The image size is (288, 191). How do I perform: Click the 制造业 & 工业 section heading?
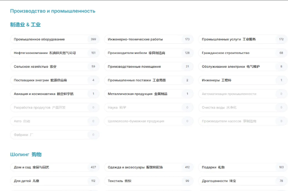(x=25, y=24)
